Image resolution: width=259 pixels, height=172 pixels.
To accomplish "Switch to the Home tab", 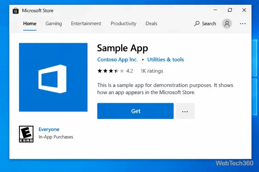I will pyautogui.click(x=30, y=24).
